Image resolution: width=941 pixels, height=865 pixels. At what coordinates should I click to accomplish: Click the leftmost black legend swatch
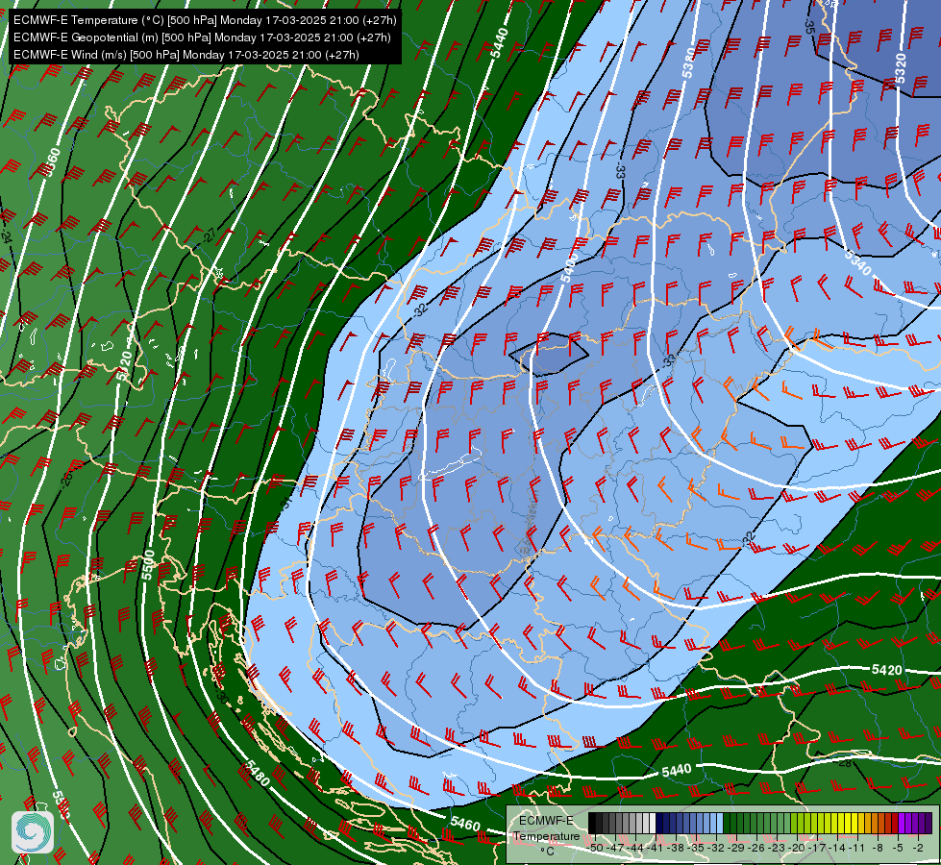592,823
